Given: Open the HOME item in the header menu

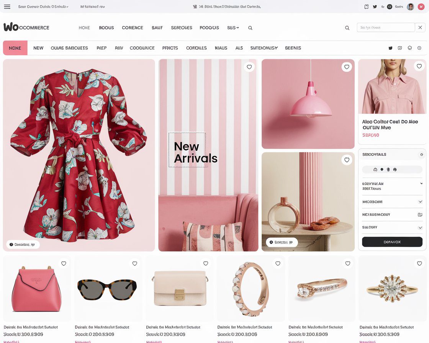Looking at the screenshot, I should click(84, 28).
